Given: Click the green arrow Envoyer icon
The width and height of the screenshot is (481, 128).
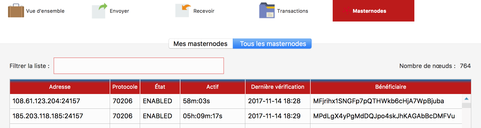Looking at the screenshot, I should click(99, 11).
